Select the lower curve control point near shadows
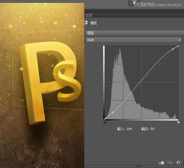 (x=113, y=112)
